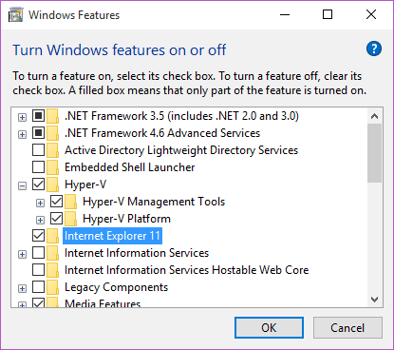
Task: Enable Internet Information Services Hostable Web Core
Action: click(x=38, y=270)
